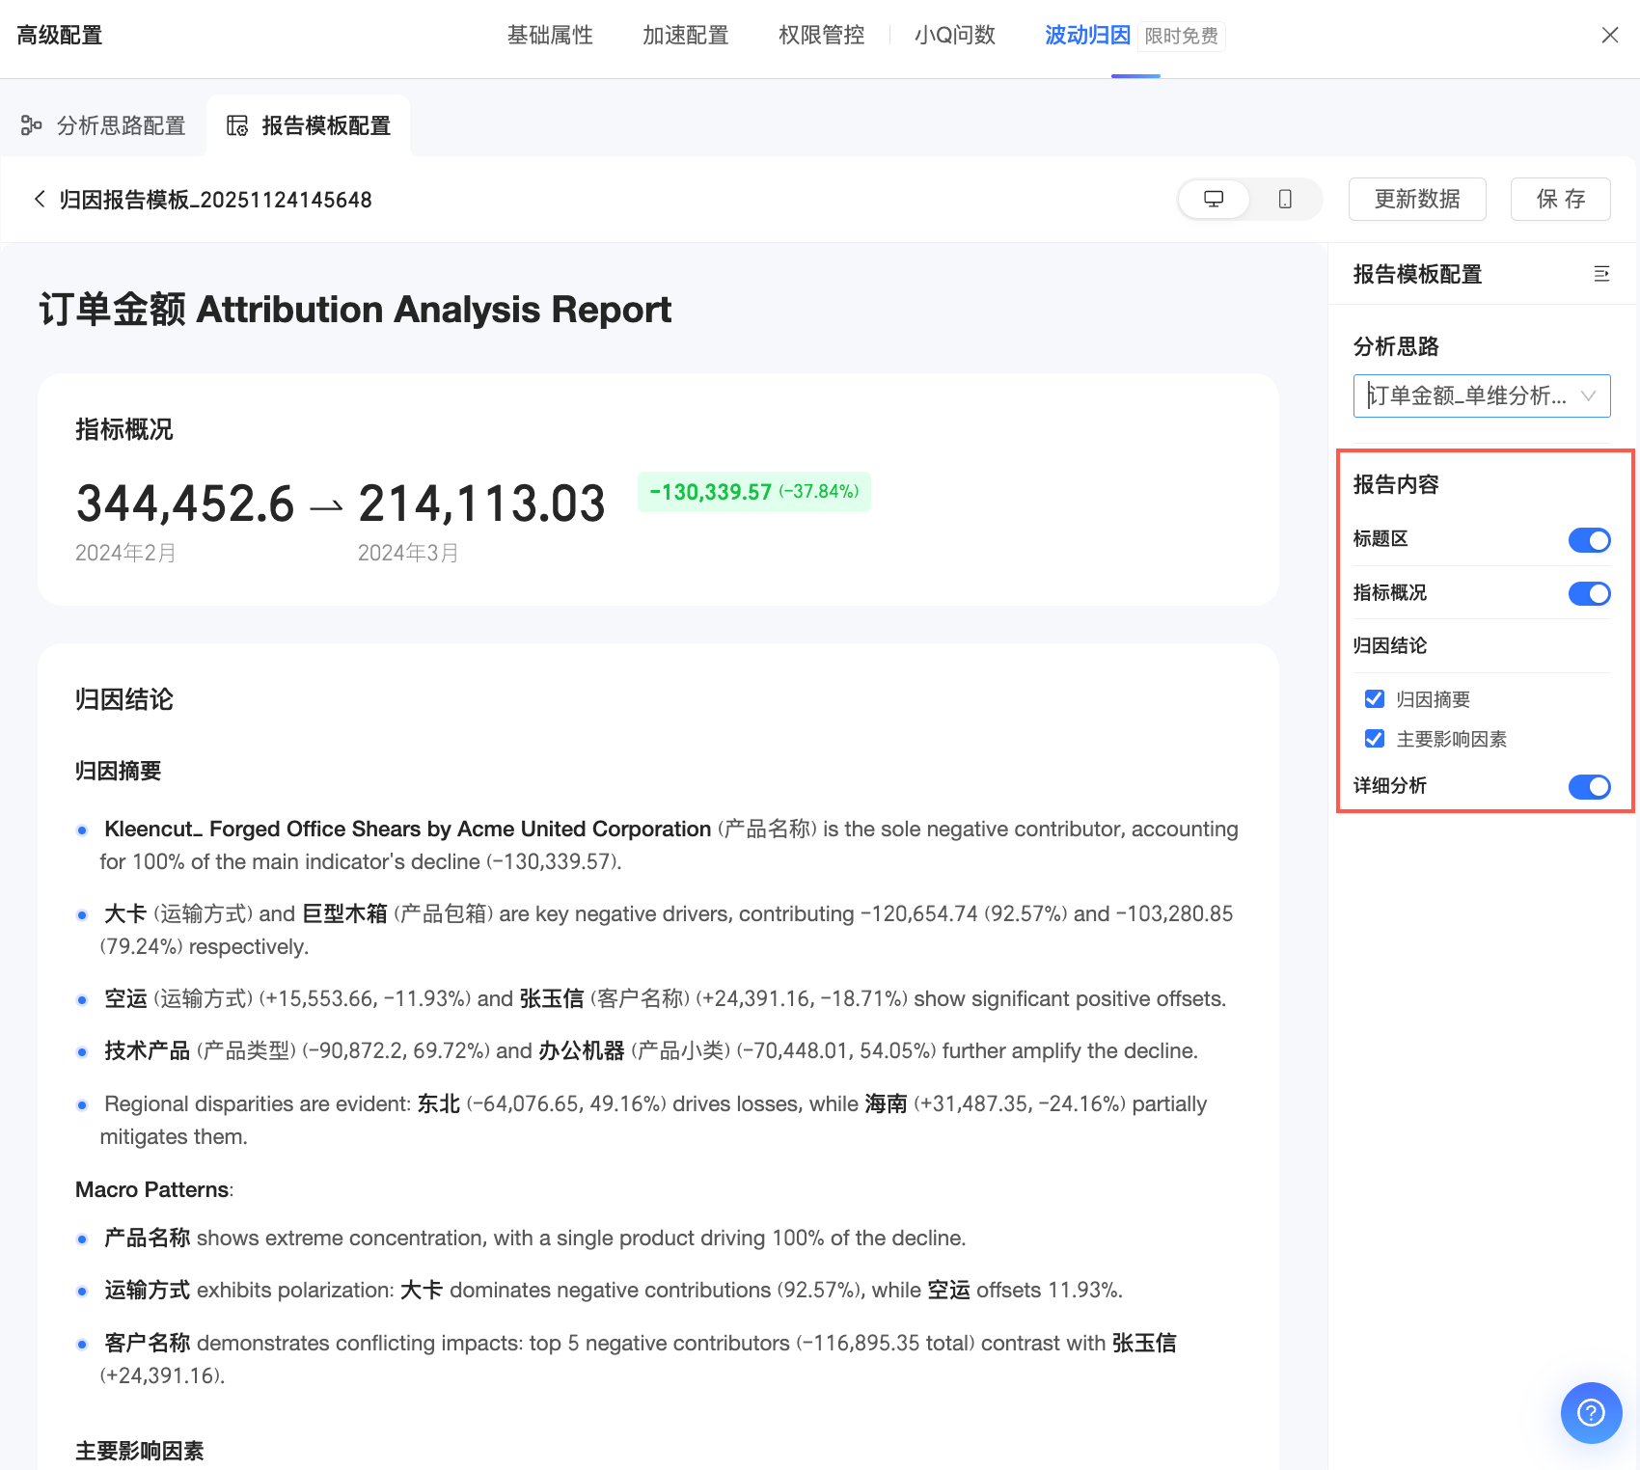Click the 限时免费 badge
Screen dimensions: 1640x1470
point(1182,37)
